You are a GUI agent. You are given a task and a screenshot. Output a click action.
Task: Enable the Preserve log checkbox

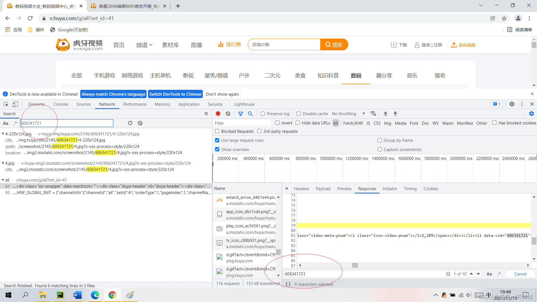click(x=263, y=114)
